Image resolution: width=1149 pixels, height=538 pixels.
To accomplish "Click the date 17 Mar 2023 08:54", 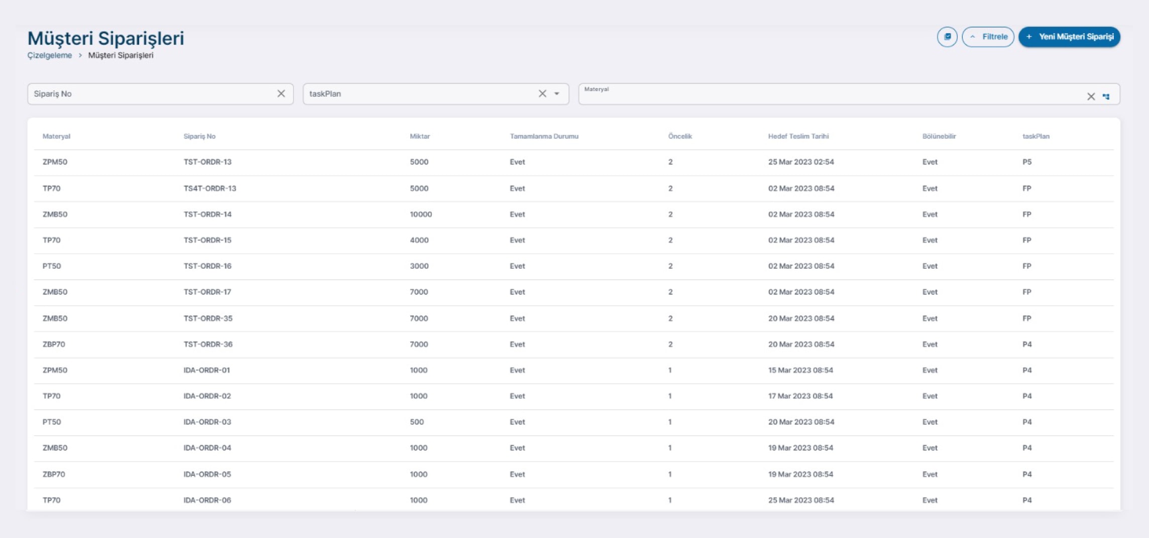I will click(800, 396).
